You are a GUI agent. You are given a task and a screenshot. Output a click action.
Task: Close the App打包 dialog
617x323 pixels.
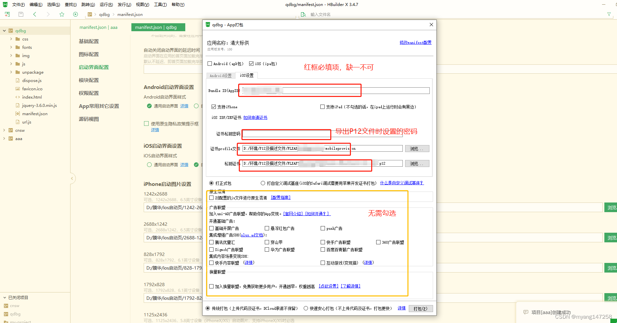[431, 25]
